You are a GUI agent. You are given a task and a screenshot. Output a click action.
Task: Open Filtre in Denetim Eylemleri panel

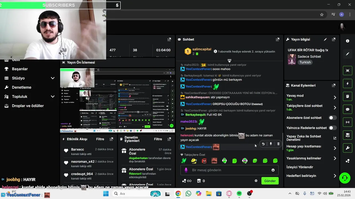click(x=158, y=139)
